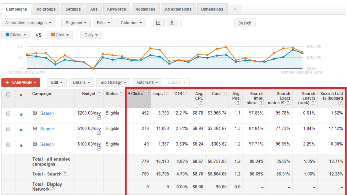Select checkbox for the 452-clicks campaign row
Viewport: 347px width, 195px height.
click(8, 113)
